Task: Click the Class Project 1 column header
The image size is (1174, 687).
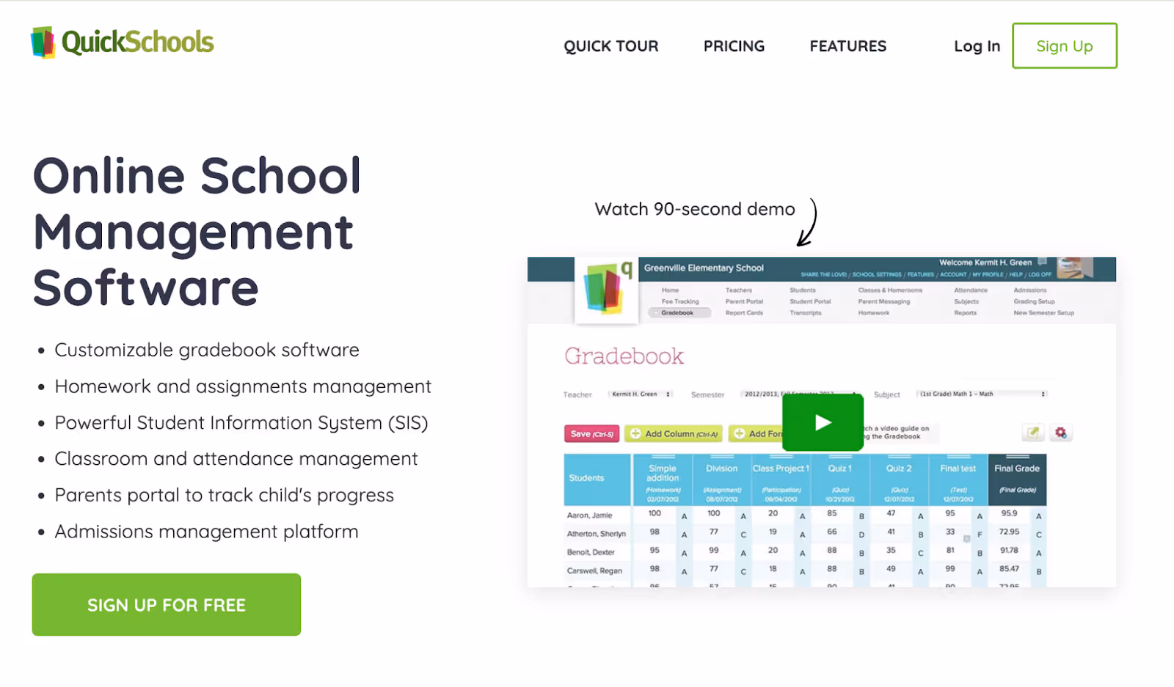Action: click(781, 480)
